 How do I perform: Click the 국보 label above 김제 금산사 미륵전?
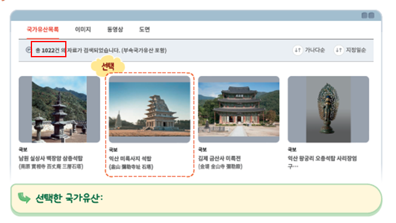pyautogui.click(x=203, y=149)
